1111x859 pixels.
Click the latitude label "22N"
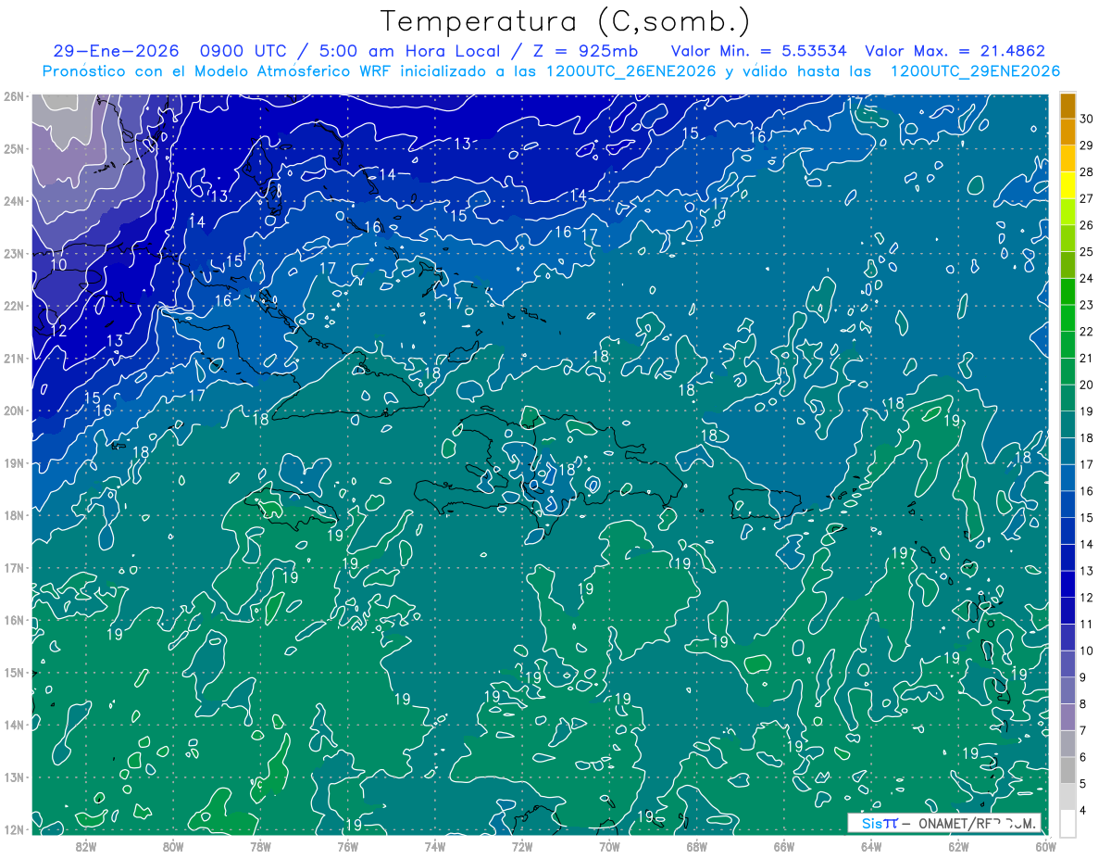pos(13,306)
